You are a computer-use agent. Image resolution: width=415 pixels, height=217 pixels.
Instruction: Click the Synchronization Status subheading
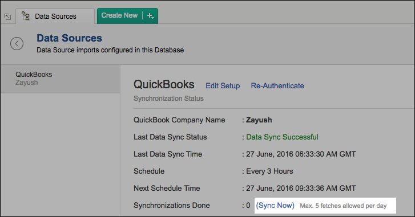tap(168, 99)
